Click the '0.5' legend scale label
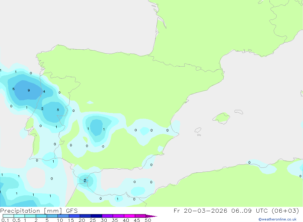 click(16, 220)
